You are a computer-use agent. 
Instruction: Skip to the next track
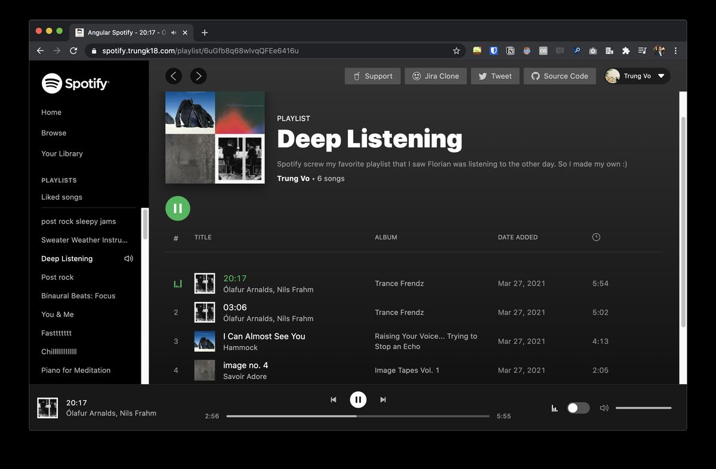coord(382,399)
